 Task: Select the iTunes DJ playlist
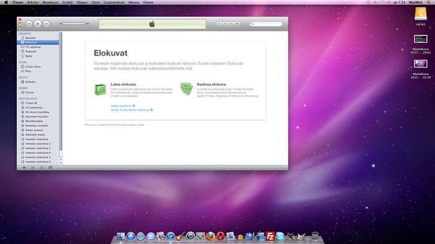(x=38, y=103)
